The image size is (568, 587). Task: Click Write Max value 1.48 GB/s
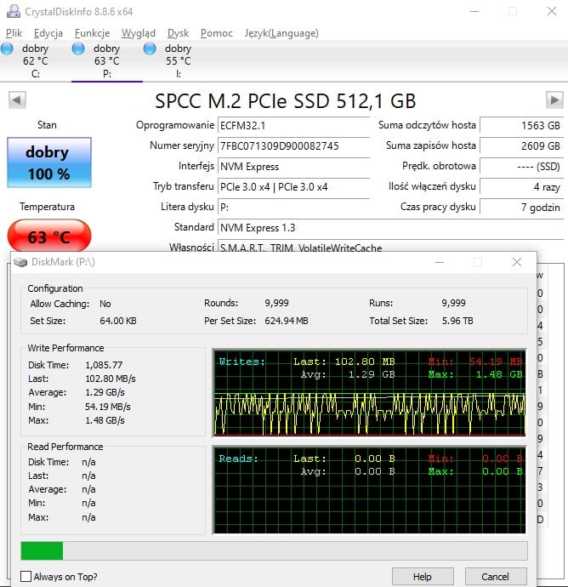(x=105, y=420)
